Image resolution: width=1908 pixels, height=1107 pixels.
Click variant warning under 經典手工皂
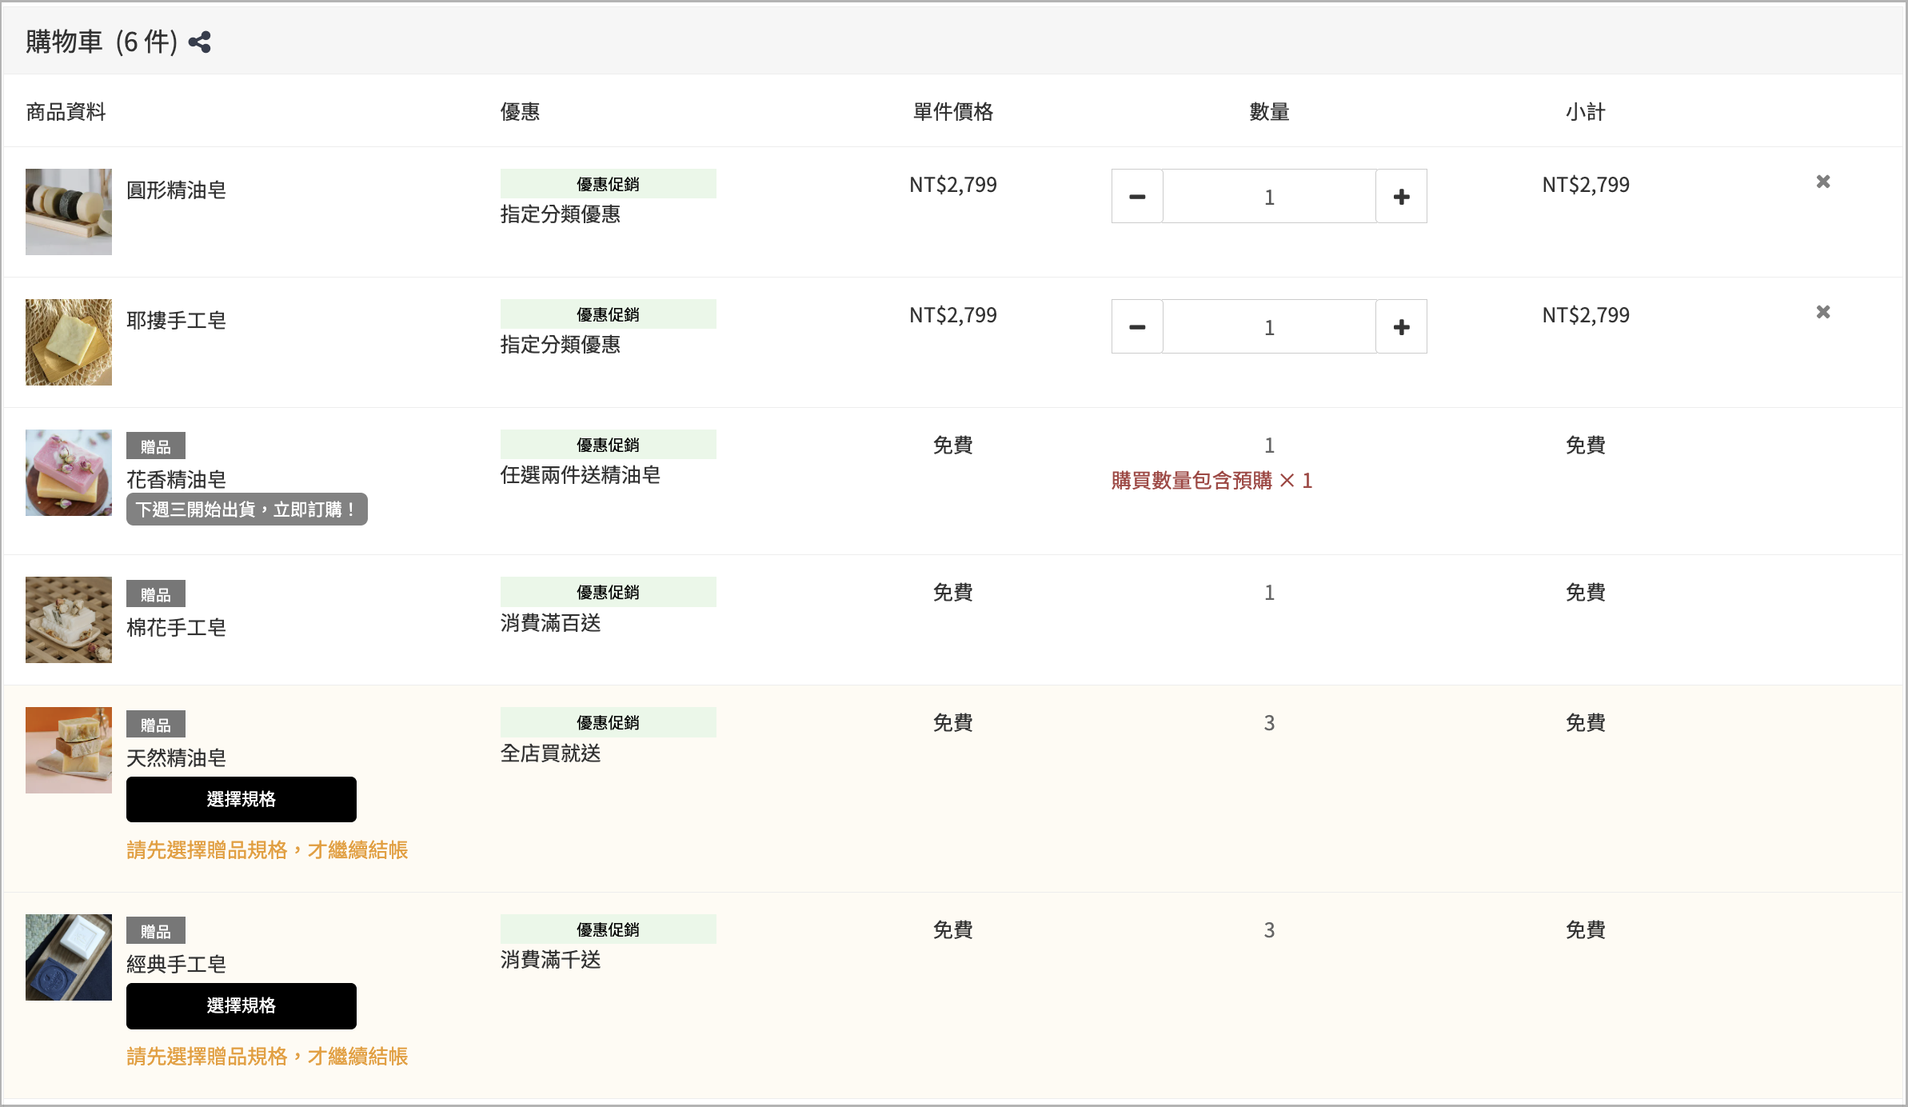tap(267, 1057)
